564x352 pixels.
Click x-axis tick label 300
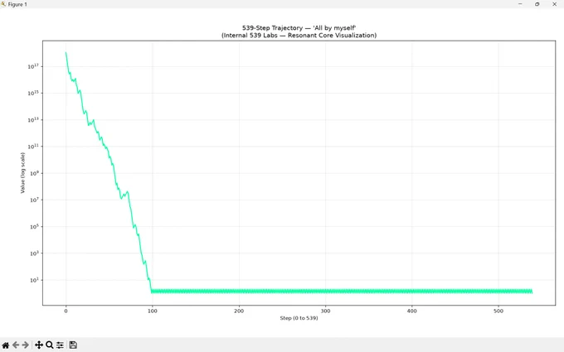click(325, 311)
